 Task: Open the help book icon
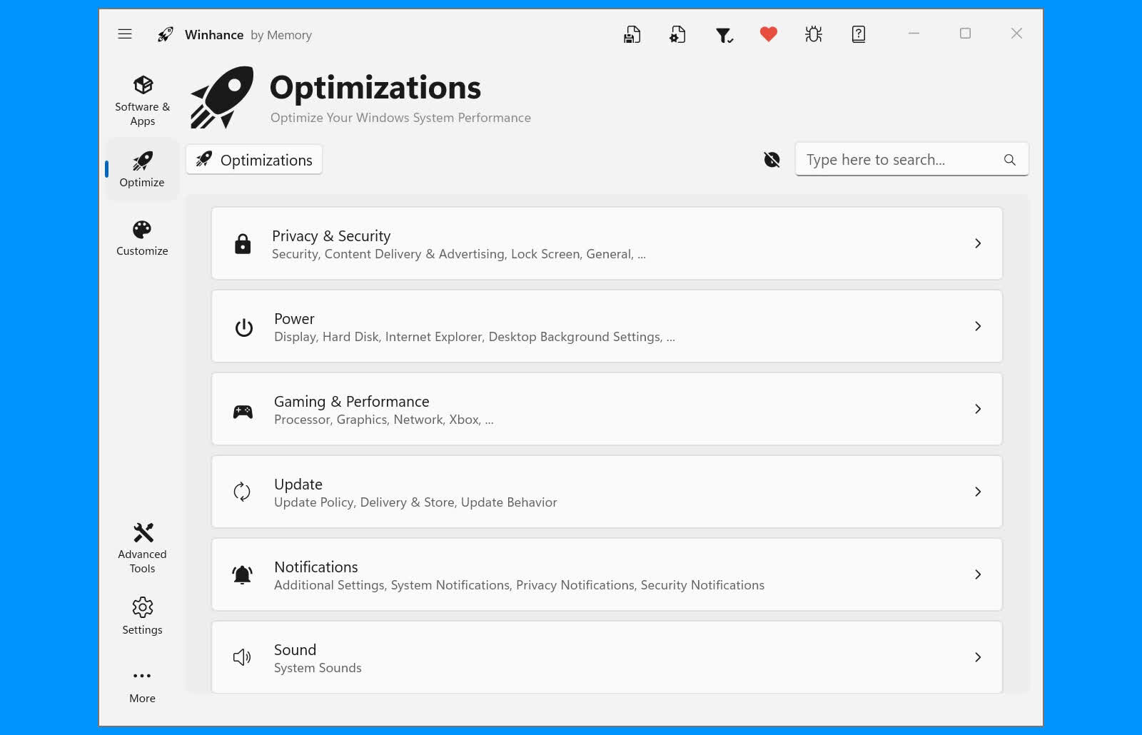(859, 34)
